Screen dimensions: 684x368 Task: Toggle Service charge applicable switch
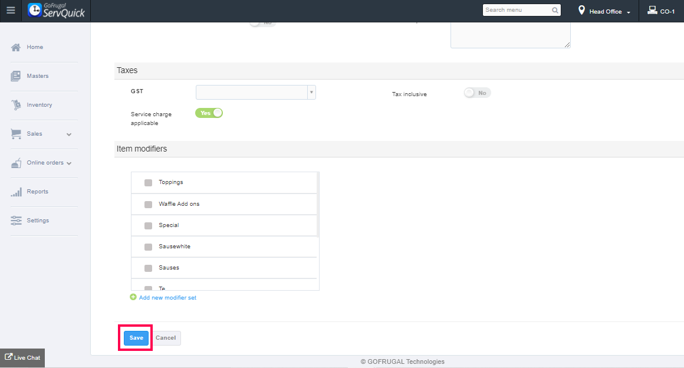click(x=209, y=113)
